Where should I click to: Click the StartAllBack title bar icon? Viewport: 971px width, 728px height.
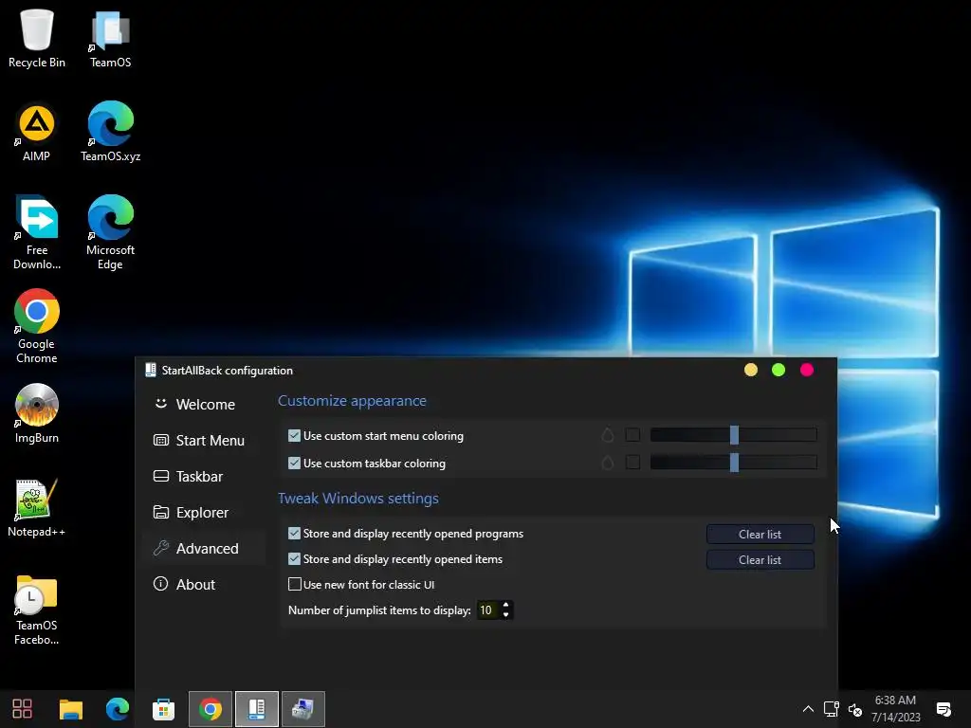point(151,371)
